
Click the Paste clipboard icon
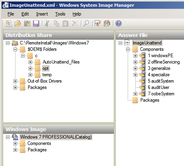[x=65, y=23]
